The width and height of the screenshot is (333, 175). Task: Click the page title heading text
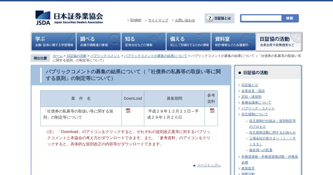pos(133,75)
